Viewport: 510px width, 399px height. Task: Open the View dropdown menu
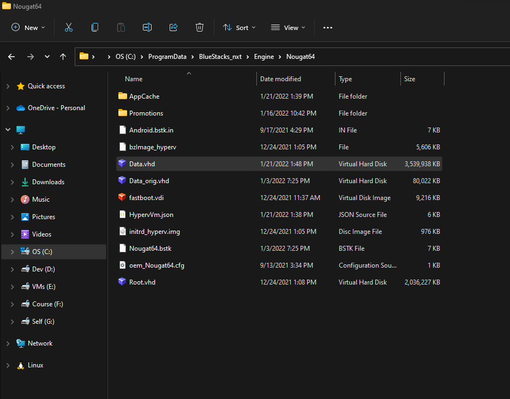[x=288, y=28]
